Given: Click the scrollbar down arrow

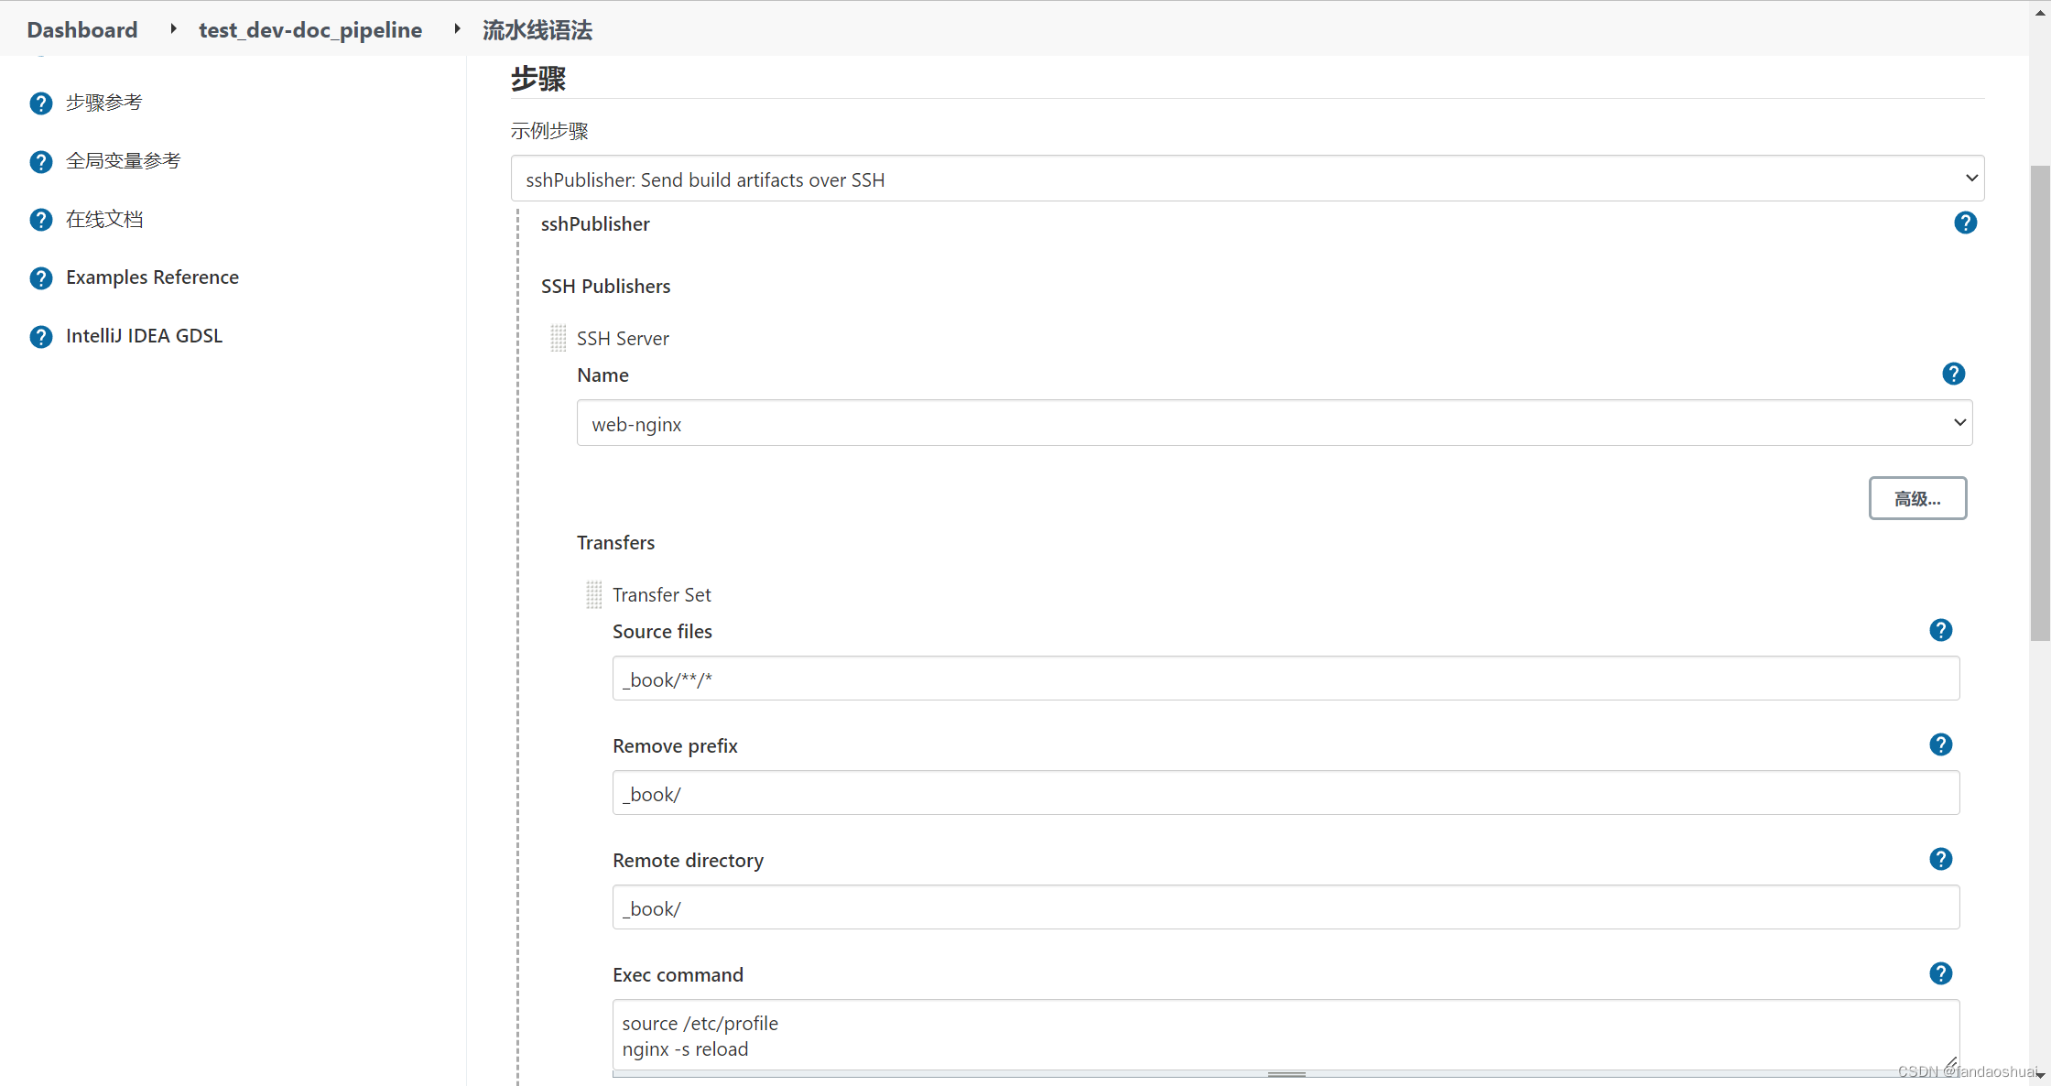Looking at the screenshot, I should (2040, 1075).
